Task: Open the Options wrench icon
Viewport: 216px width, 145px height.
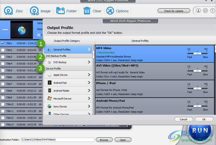Action: (110, 11)
